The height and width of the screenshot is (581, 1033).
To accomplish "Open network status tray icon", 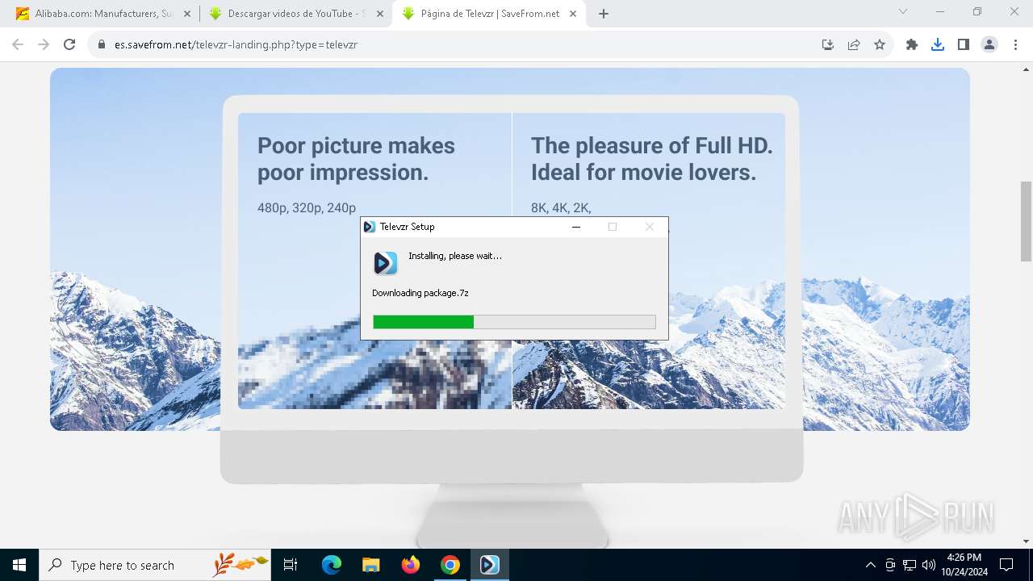I will pyautogui.click(x=910, y=565).
